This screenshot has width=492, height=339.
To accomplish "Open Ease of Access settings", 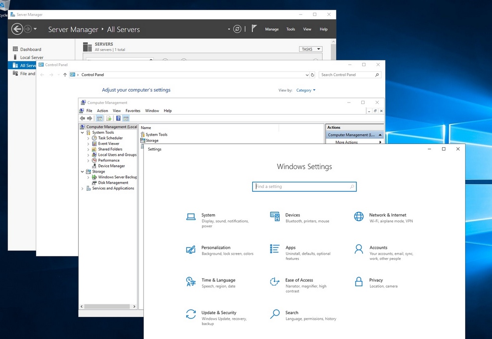I will point(298,285).
